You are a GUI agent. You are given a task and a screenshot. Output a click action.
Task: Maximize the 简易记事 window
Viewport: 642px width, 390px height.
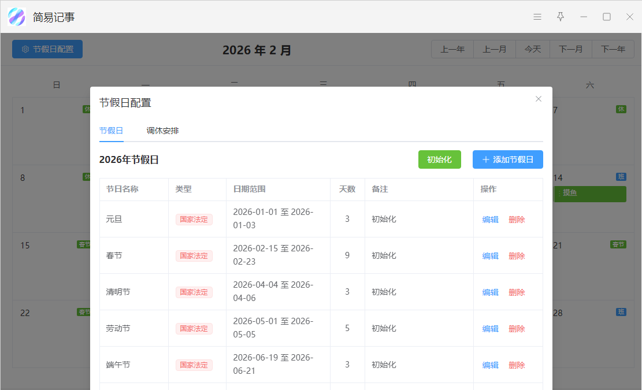pyautogui.click(x=607, y=17)
